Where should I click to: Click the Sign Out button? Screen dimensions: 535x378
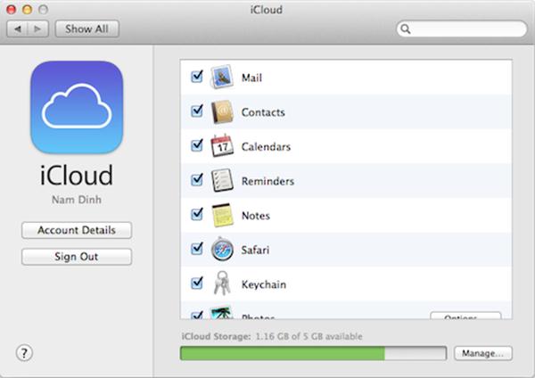tap(77, 257)
